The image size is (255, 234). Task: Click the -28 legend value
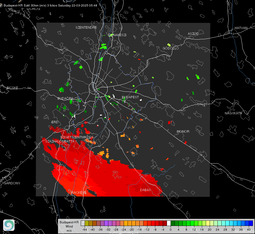click(116, 230)
